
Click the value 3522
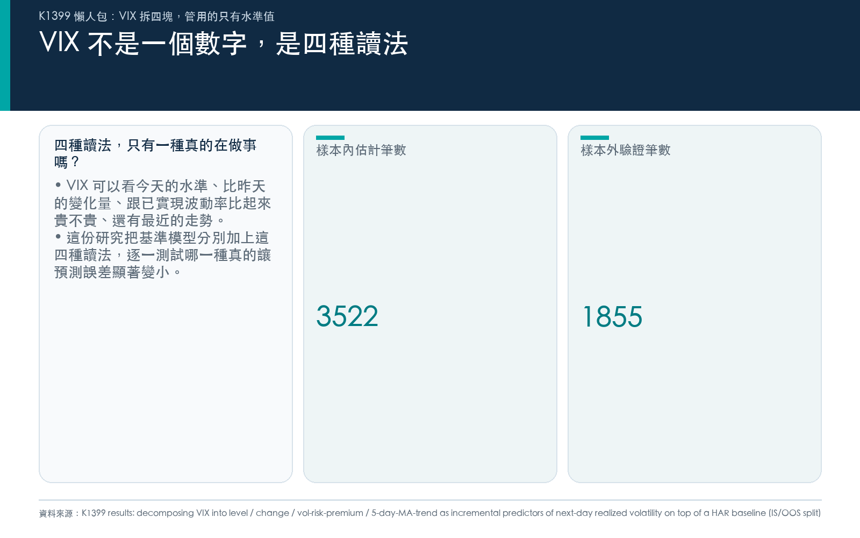[x=347, y=316]
